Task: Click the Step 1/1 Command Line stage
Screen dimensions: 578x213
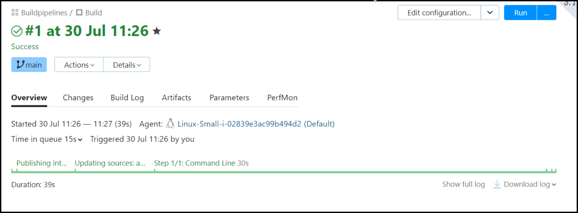Action: click(x=201, y=163)
